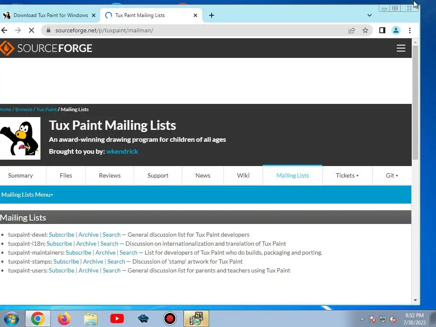Click the SourceForge logo
Screen dimensions: 436x327
(46, 48)
